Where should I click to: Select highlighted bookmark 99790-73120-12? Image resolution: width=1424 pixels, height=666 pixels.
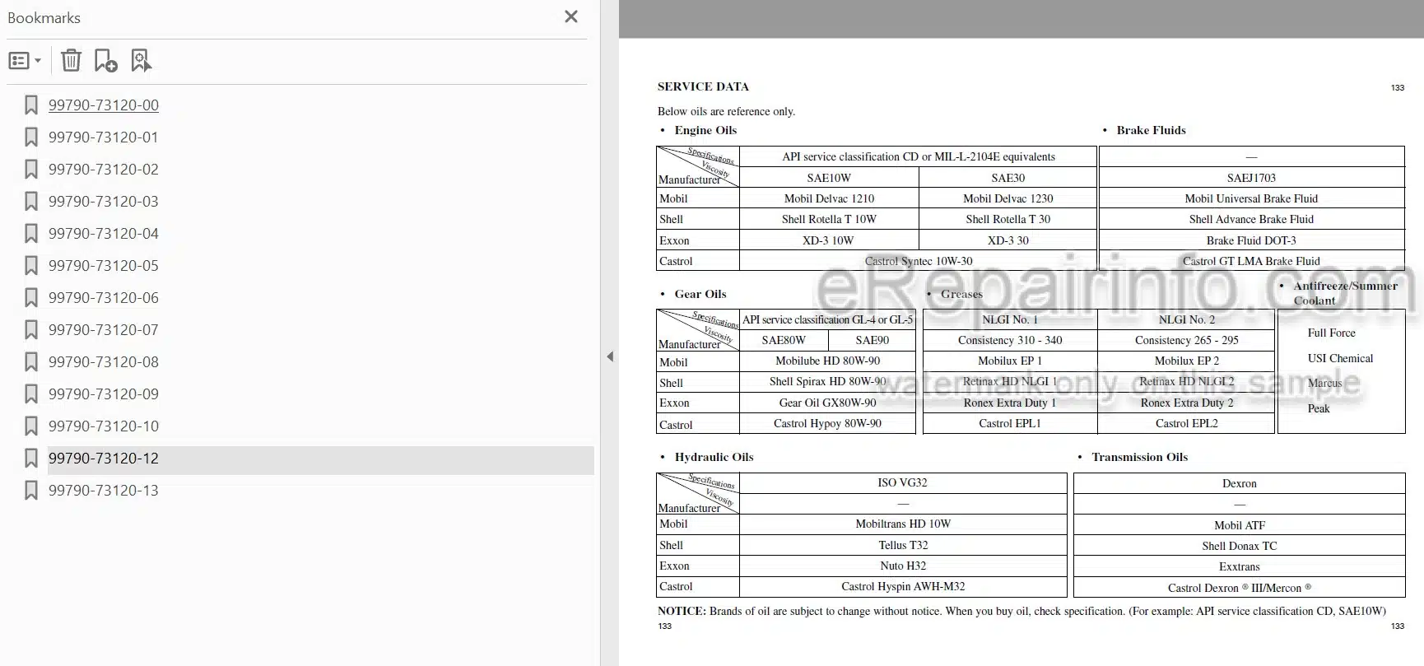[320, 459]
